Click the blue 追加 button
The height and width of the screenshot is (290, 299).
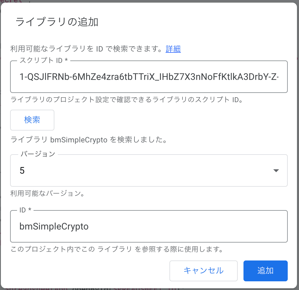coord(265,271)
